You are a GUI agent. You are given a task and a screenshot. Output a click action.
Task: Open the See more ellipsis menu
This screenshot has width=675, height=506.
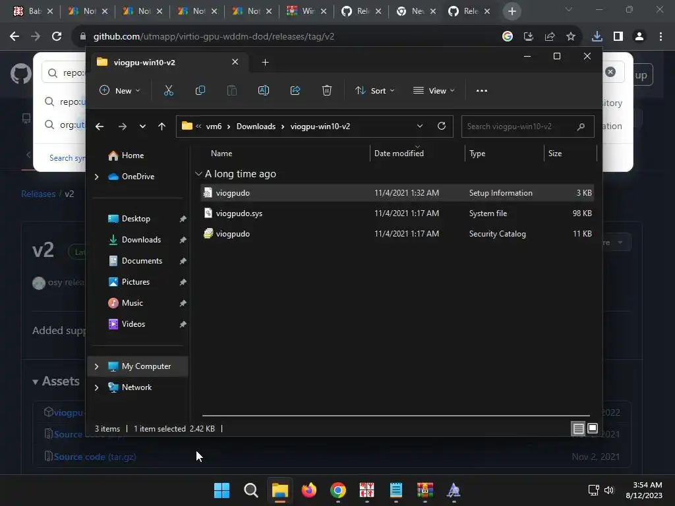tap(482, 91)
